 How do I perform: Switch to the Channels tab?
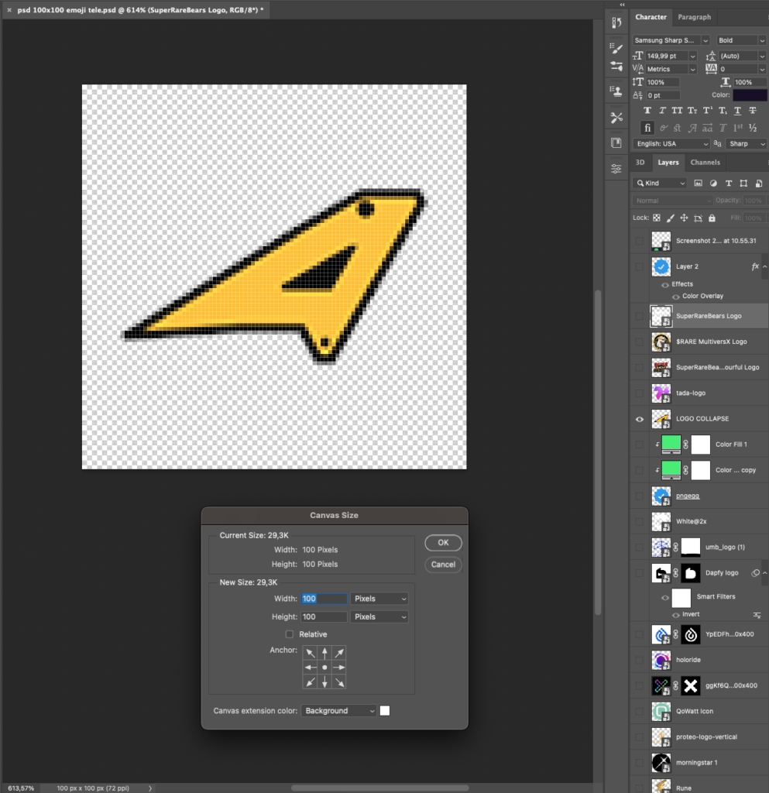point(705,163)
